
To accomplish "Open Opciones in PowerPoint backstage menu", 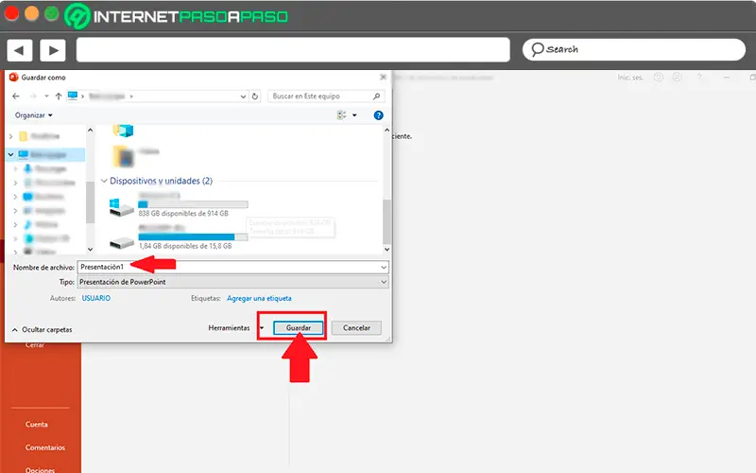I will point(40,469).
